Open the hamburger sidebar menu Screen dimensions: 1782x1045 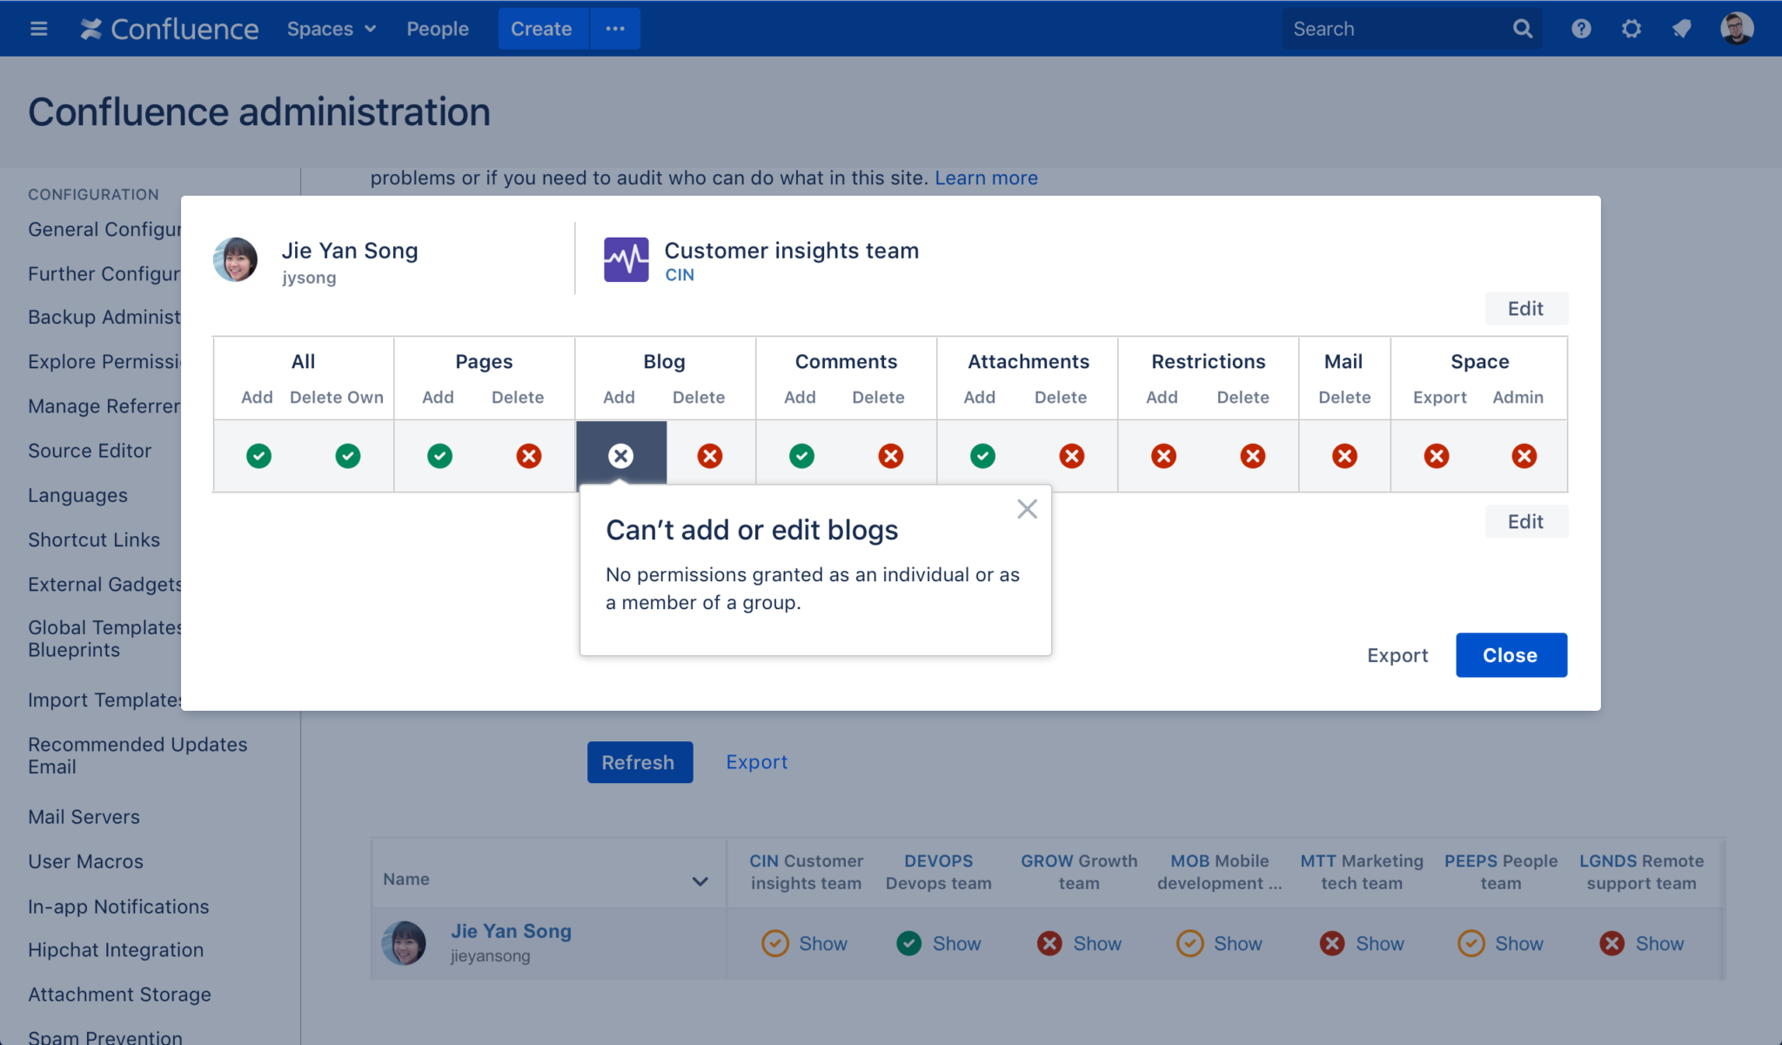38,29
